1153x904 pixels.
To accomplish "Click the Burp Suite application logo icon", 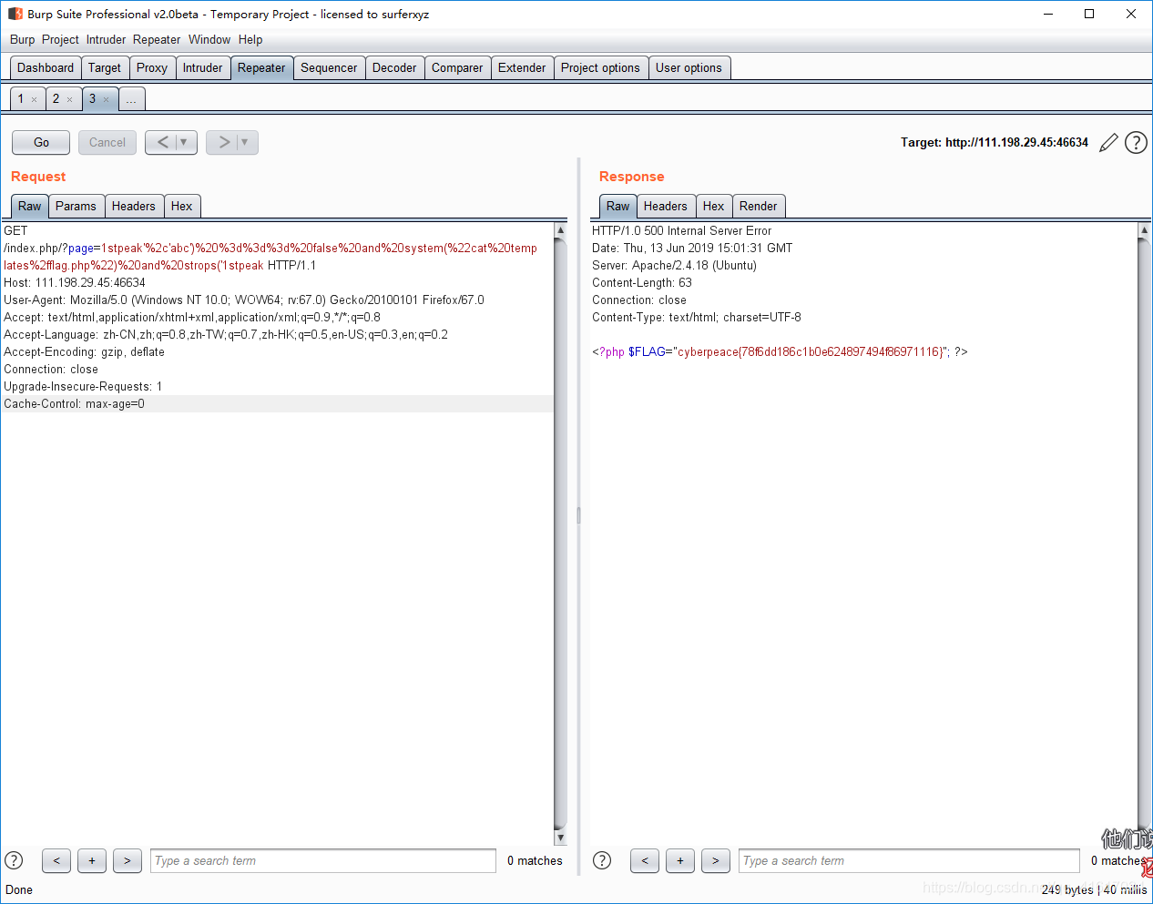I will (15, 14).
